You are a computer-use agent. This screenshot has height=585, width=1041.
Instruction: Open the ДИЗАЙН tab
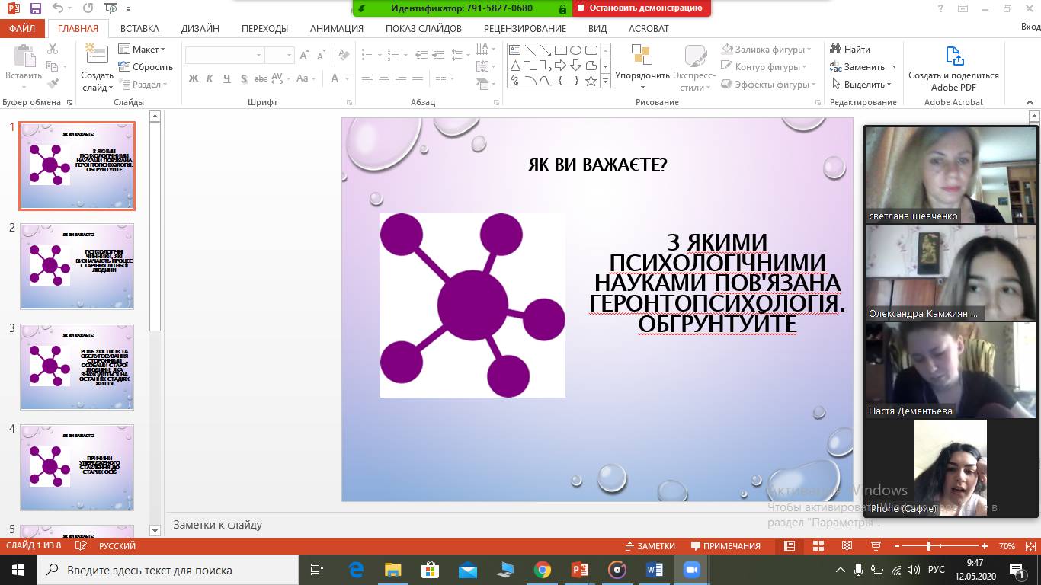200,28
